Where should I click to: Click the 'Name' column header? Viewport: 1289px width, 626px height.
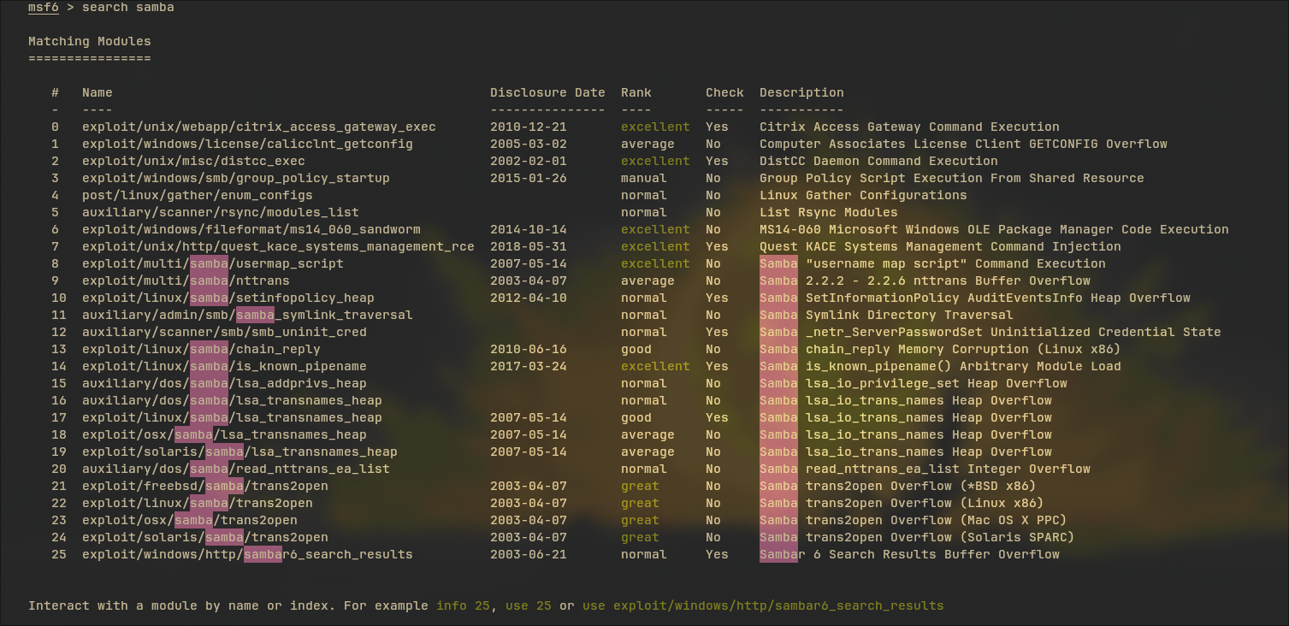(98, 92)
